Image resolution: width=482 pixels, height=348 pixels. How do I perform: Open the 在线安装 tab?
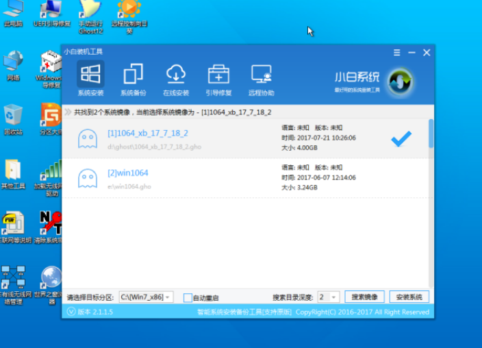coord(176,79)
